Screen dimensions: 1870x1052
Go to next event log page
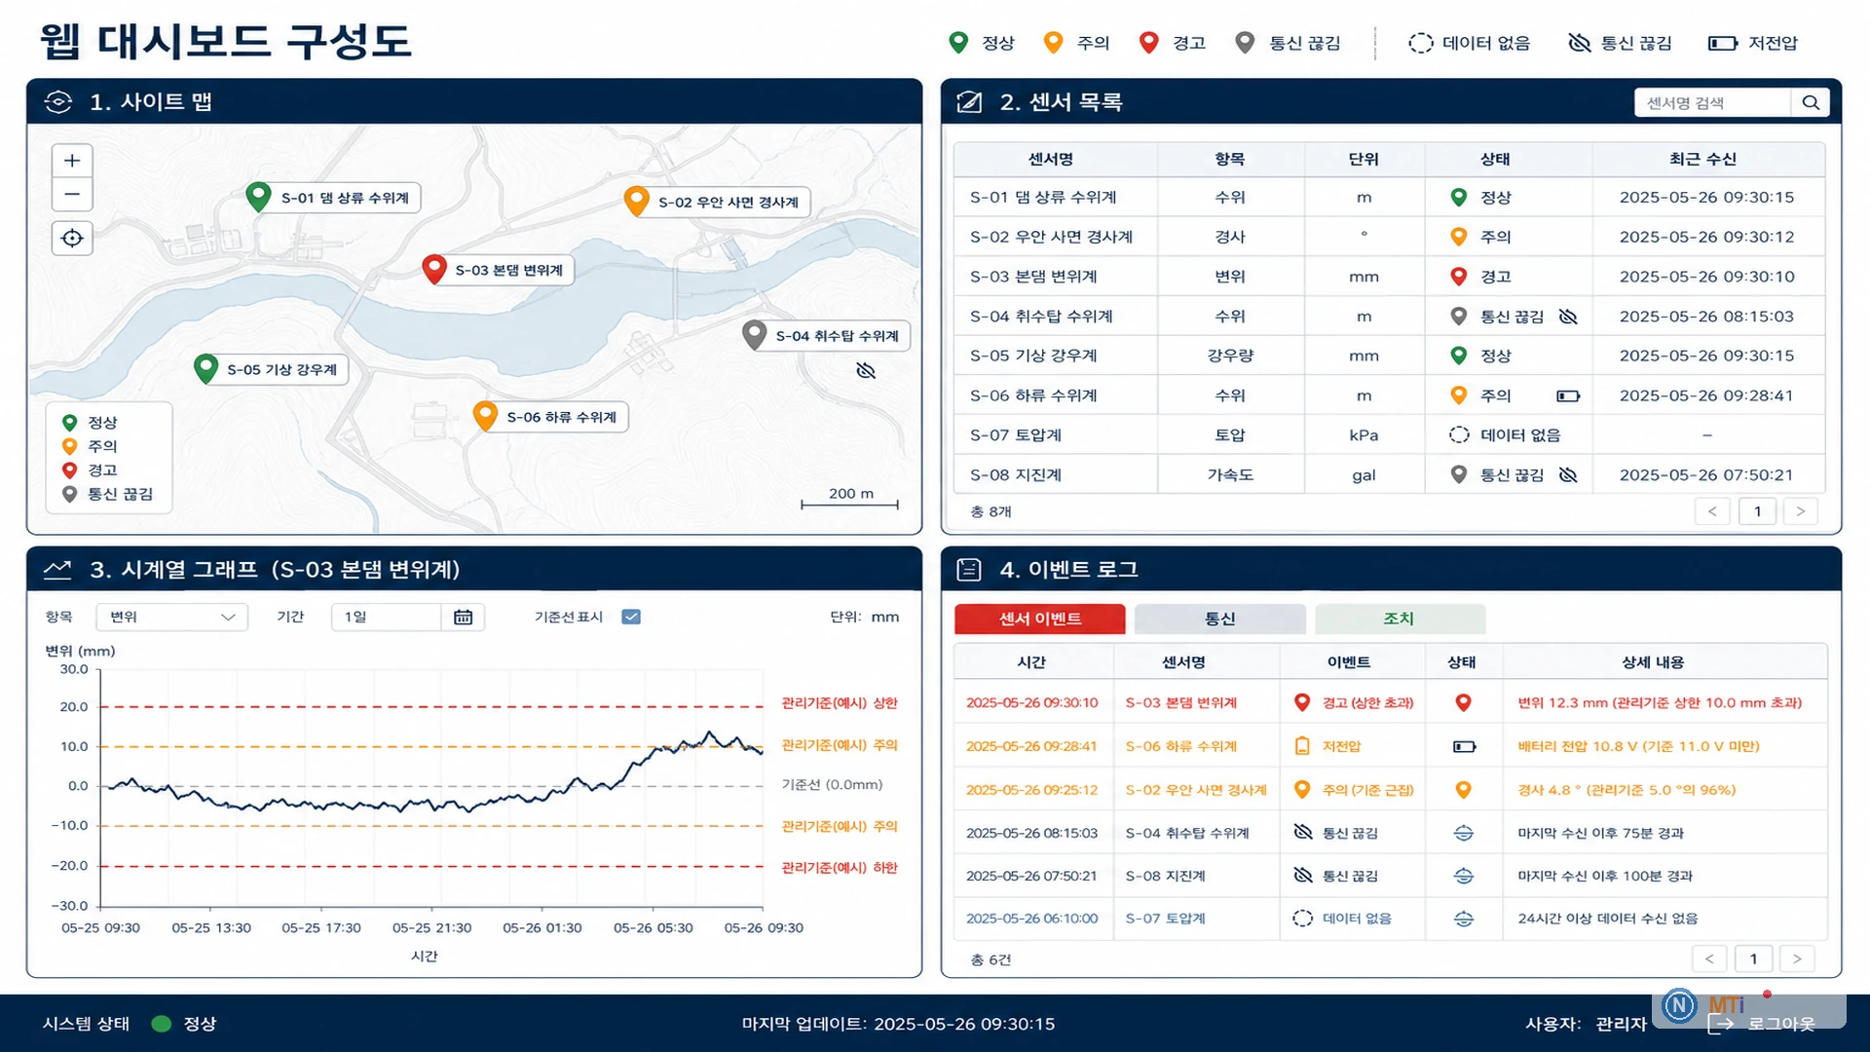(x=1797, y=959)
